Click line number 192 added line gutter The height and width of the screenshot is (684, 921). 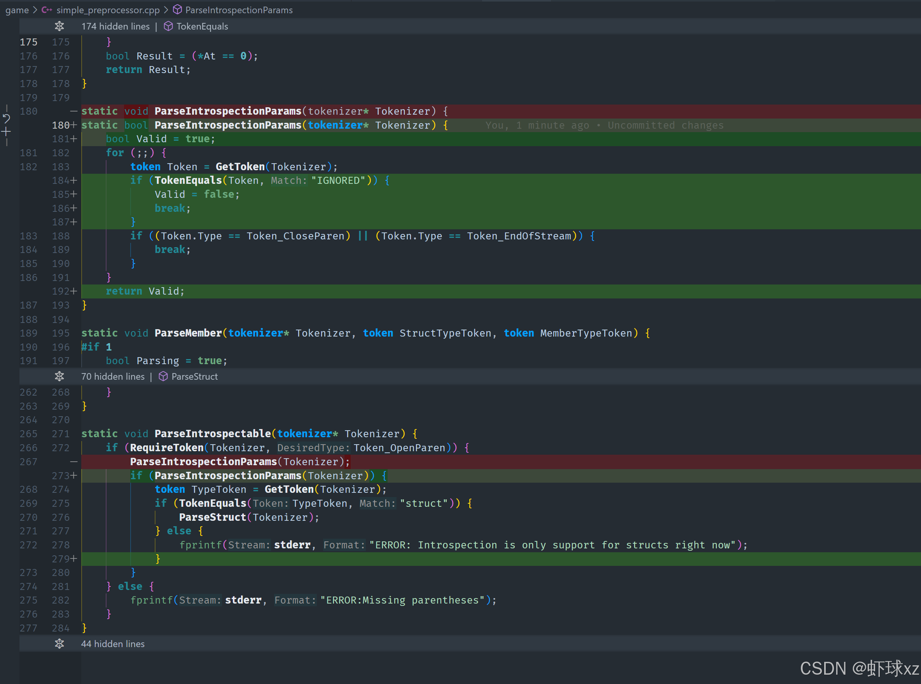[x=61, y=291]
